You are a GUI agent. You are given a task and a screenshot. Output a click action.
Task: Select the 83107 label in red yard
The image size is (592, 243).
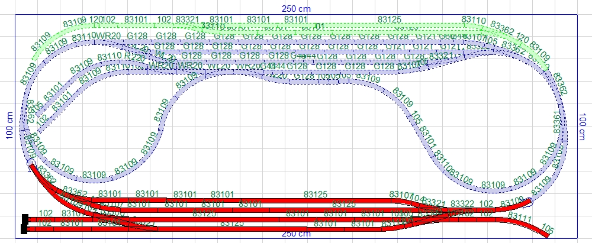pos(401,195)
